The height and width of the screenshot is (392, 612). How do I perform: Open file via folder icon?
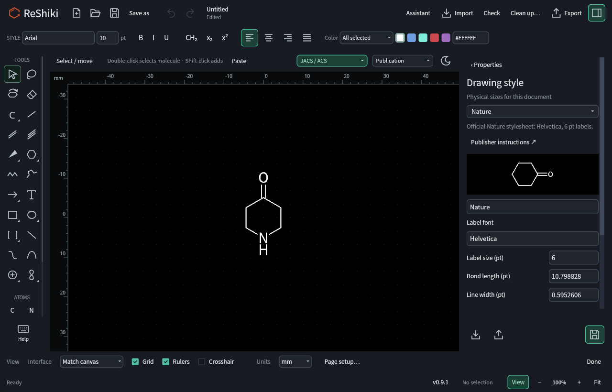pos(96,13)
